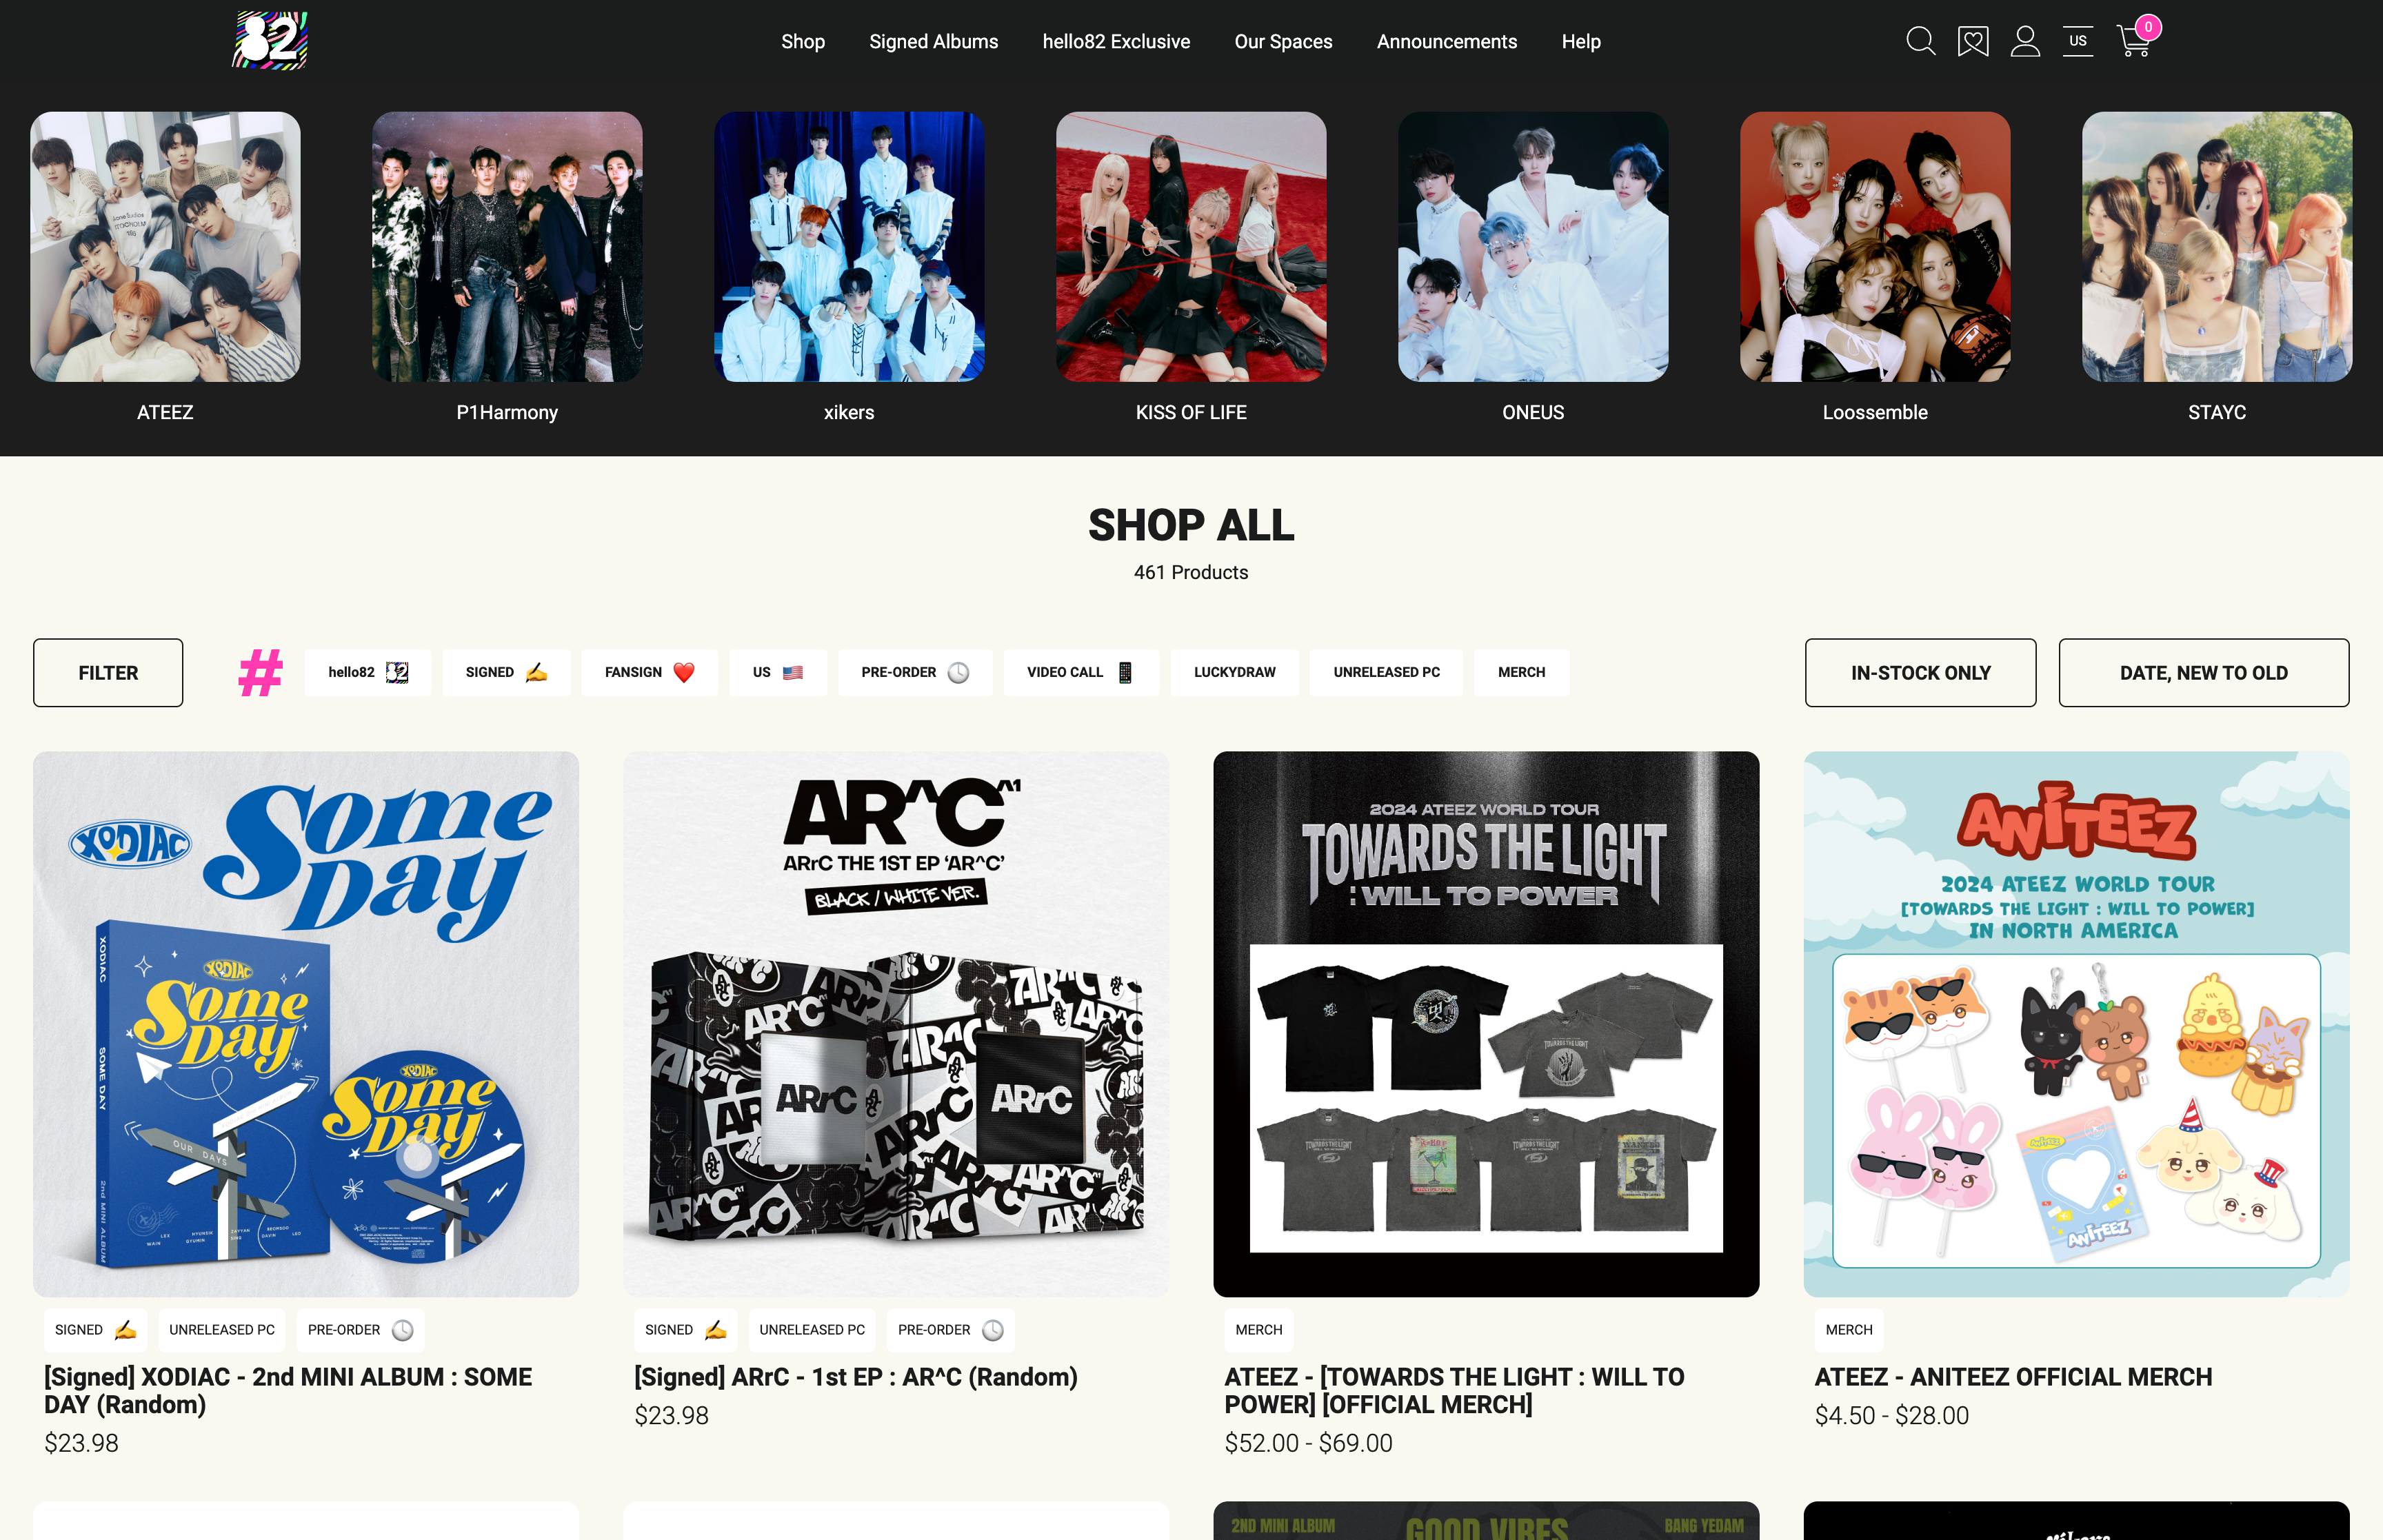Screen dimensions: 2383x1540
Task: Open the Announcements menu item
Action: (x=1446, y=42)
